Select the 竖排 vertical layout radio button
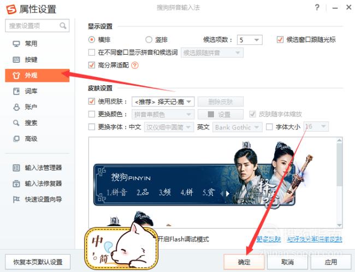 149,40
